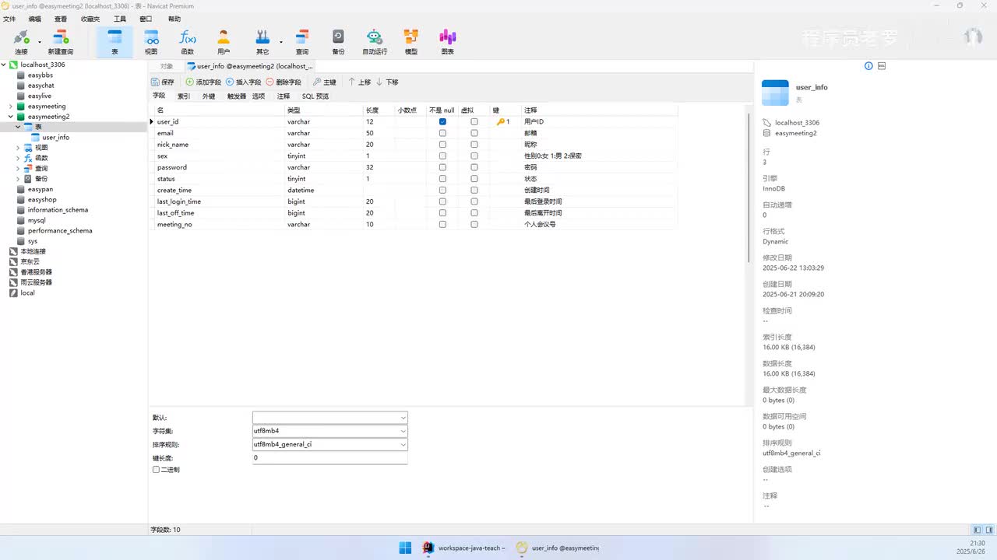
Task: Open a 新建查询 new query from toolbar
Action: click(x=60, y=41)
